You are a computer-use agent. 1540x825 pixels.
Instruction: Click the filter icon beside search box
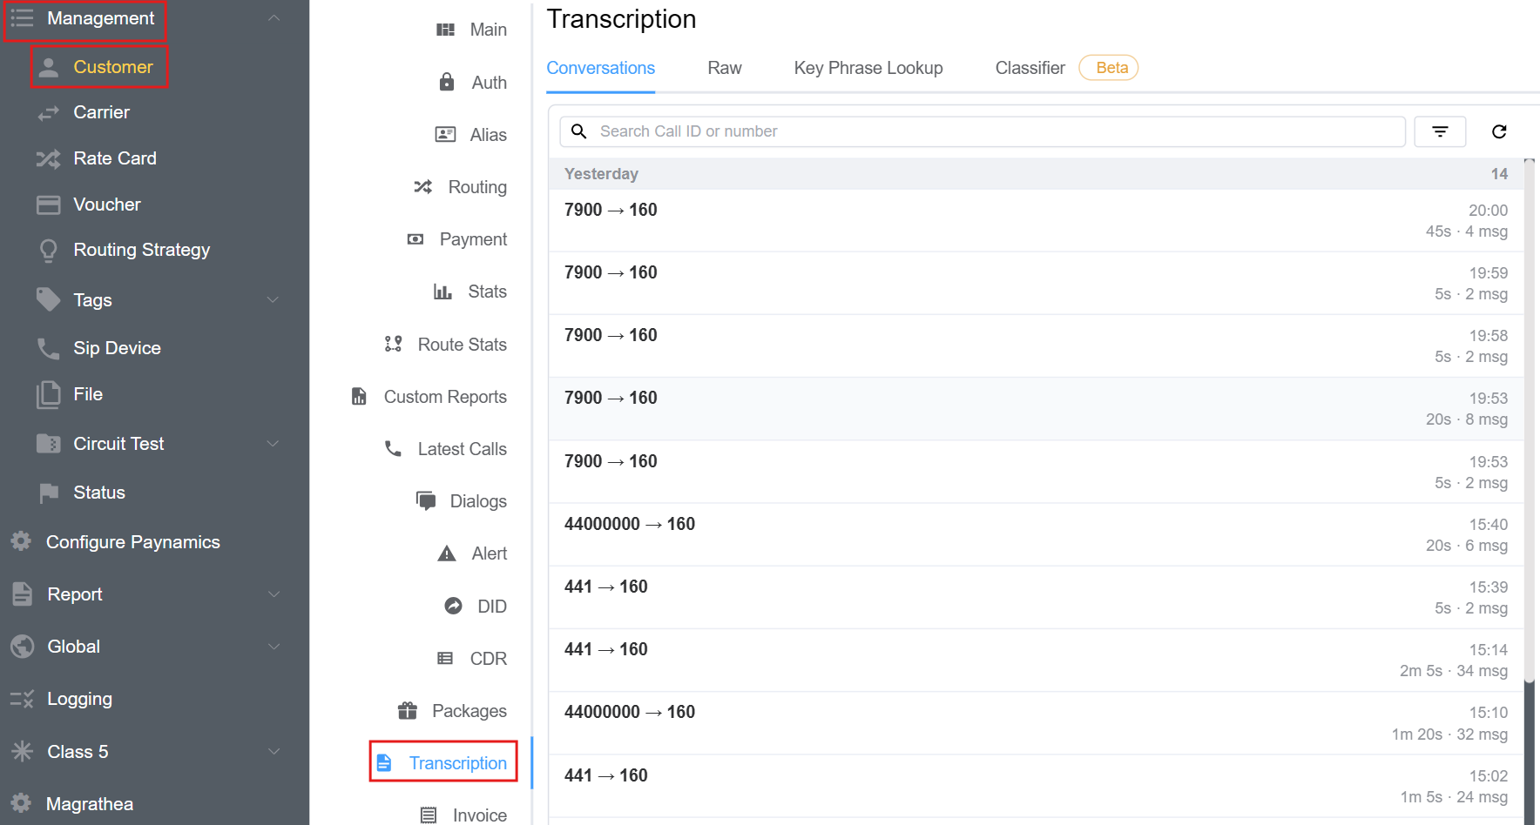click(x=1440, y=131)
